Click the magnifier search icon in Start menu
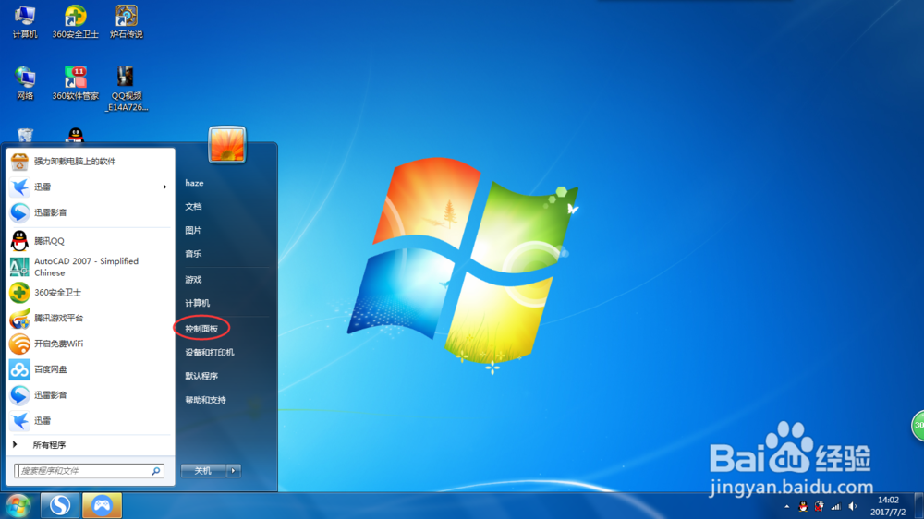Screen dimensions: 924x519 [156, 471]
